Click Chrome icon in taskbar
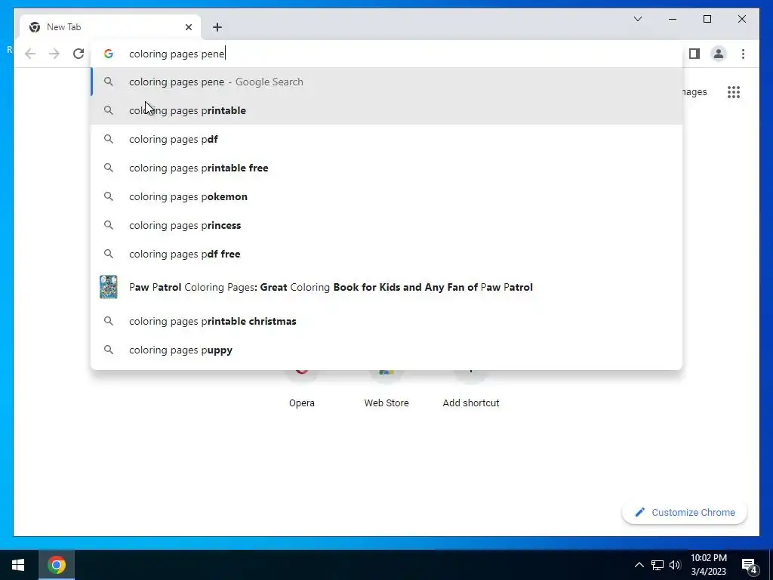 57,565
